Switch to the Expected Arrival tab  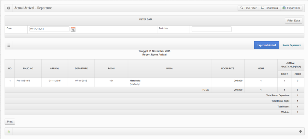coord(266,45)
